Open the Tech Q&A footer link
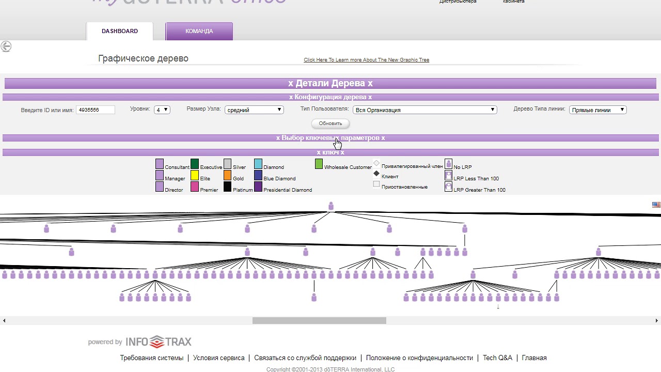 click(497, 358)
